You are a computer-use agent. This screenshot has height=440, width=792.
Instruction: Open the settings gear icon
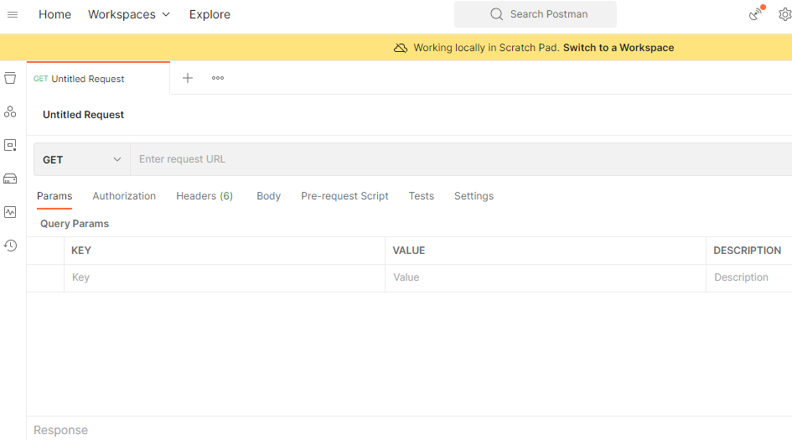(x=785, y=14)
